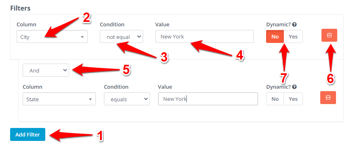Click the arrow on City dropdown
This screenshot has height=147, width=353.
tap(82, 37)
